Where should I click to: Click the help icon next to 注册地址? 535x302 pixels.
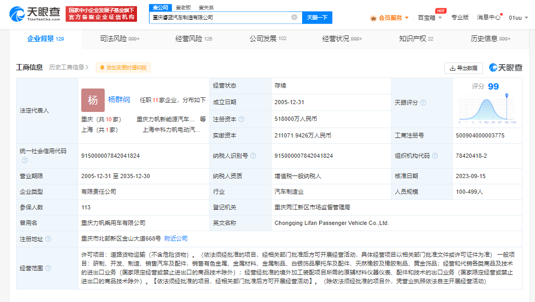click(48, 239)
